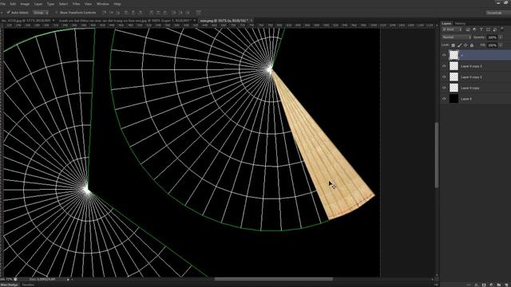
Task: Open the Window menu
Action: coord(103,4)
